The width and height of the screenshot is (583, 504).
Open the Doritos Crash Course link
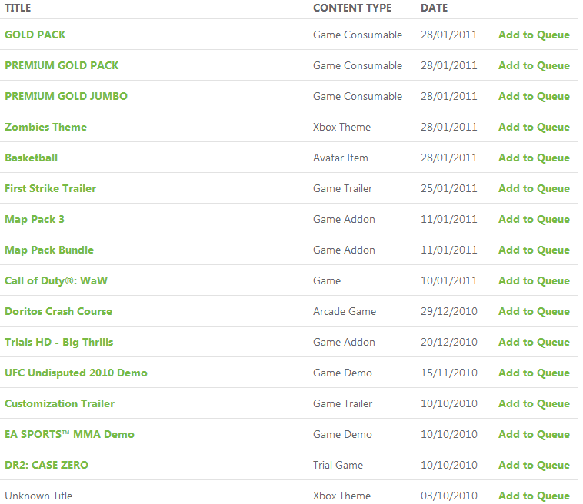point(58,311)
